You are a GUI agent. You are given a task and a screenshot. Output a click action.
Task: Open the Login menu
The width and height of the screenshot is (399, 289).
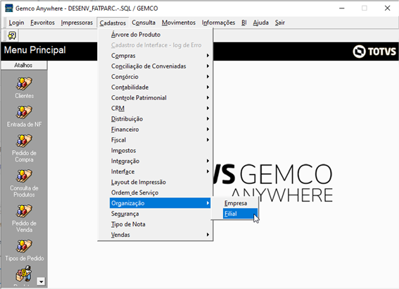16,23
